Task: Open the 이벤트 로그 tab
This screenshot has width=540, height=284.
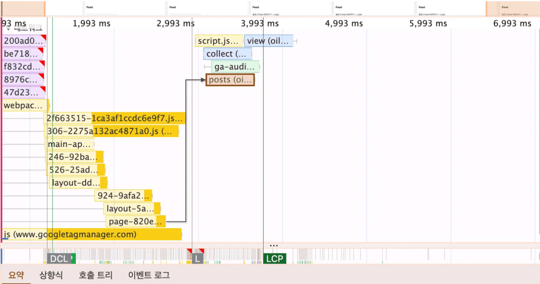Action: tap(148, 275)
